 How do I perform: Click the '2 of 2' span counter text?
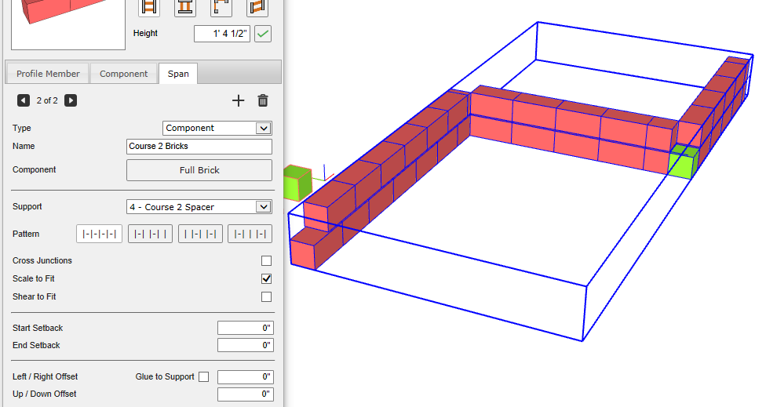47,100
